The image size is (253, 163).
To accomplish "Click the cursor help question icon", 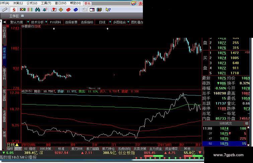I will click(108, 10).
